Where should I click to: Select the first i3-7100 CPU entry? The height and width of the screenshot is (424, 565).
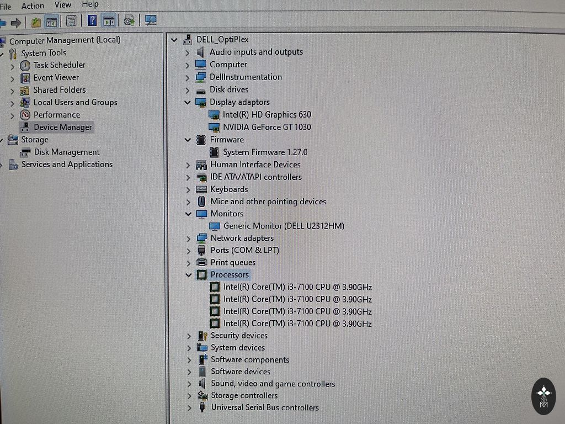point(297,287)
